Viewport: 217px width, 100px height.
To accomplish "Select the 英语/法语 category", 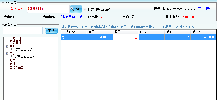I will click(x=16, y=68).
